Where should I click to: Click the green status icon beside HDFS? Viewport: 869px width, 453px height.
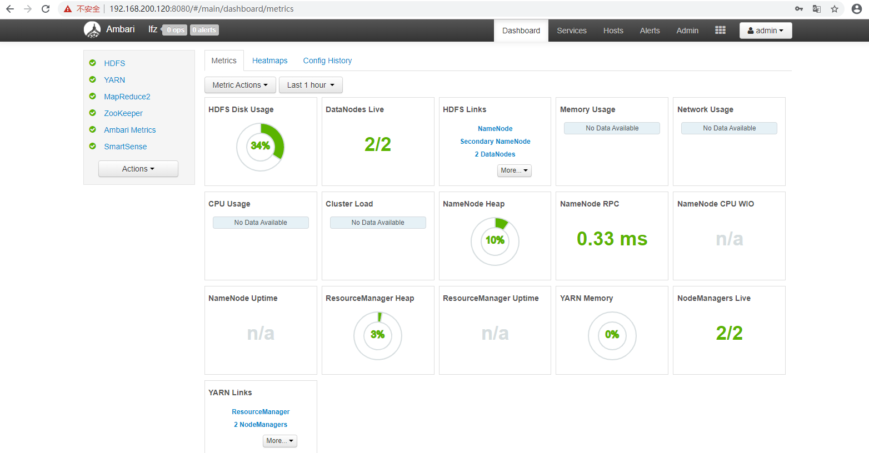[x=93, y=63]
